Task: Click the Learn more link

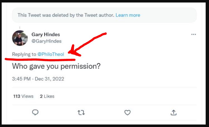Action: [x=128, y=15]
